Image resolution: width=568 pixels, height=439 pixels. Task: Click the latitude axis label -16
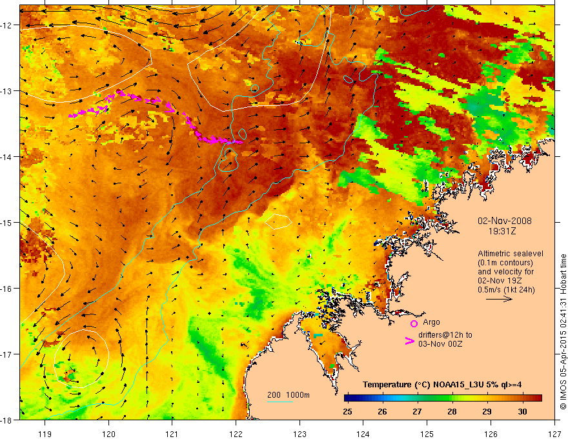click(x=6, y=289)
